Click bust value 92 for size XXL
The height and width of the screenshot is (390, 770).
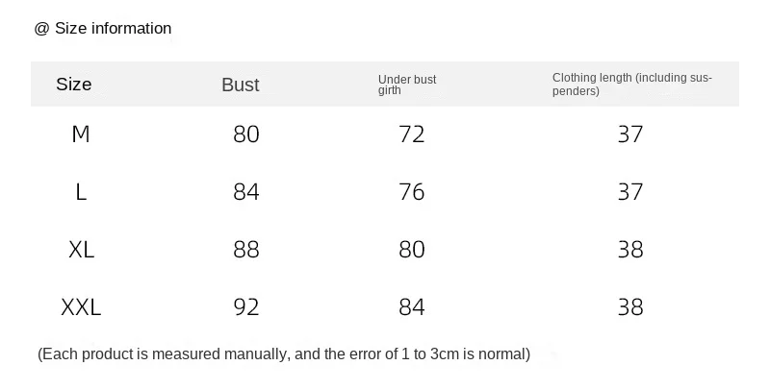(246, 307)
